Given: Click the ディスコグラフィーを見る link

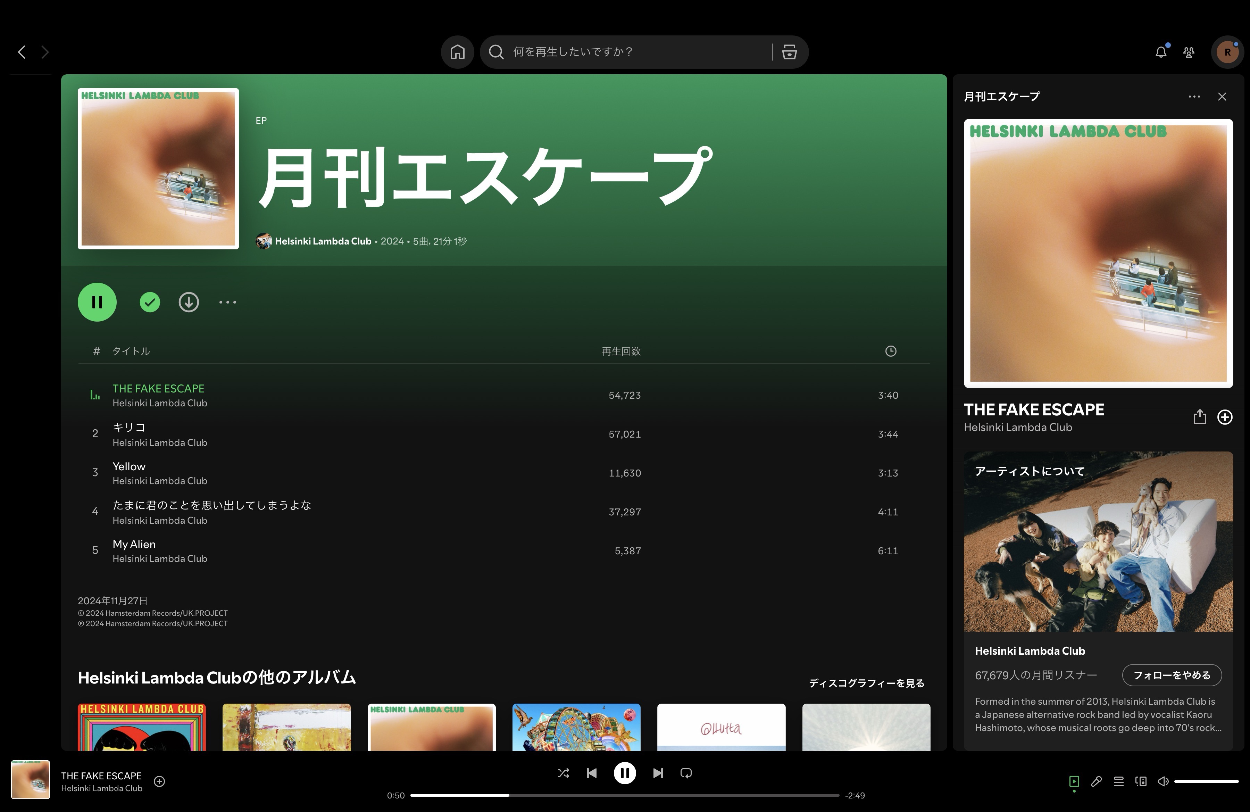Looking at the screenshot, I should click(x=866, y=683).
